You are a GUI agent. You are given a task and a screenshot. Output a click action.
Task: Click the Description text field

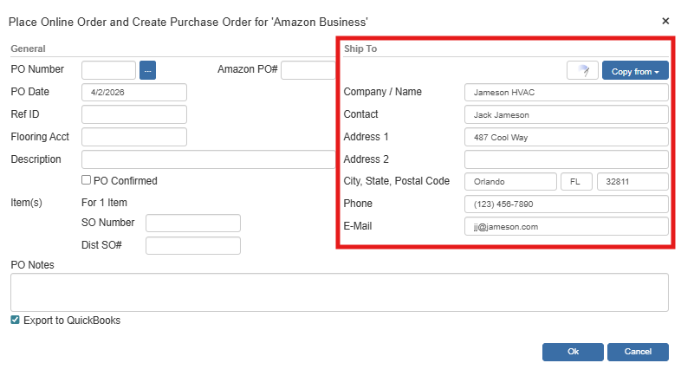208,159
